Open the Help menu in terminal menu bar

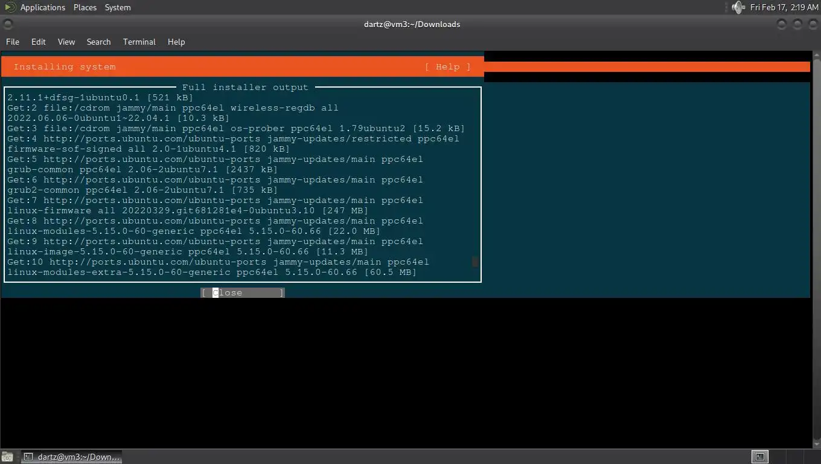(x=176, y=42)
